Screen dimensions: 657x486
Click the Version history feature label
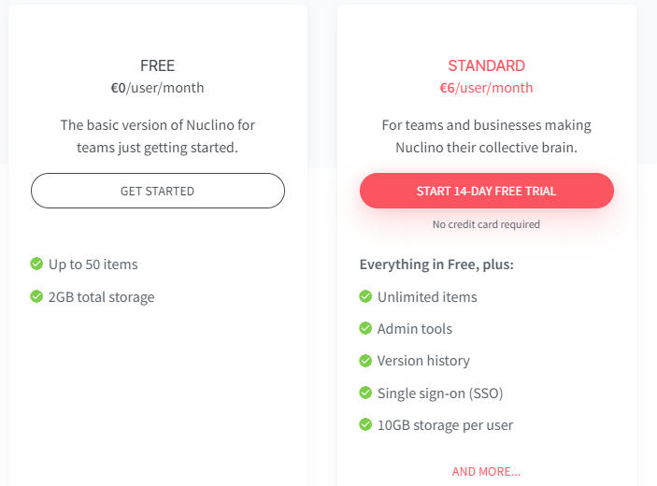(x=423, y=361)
